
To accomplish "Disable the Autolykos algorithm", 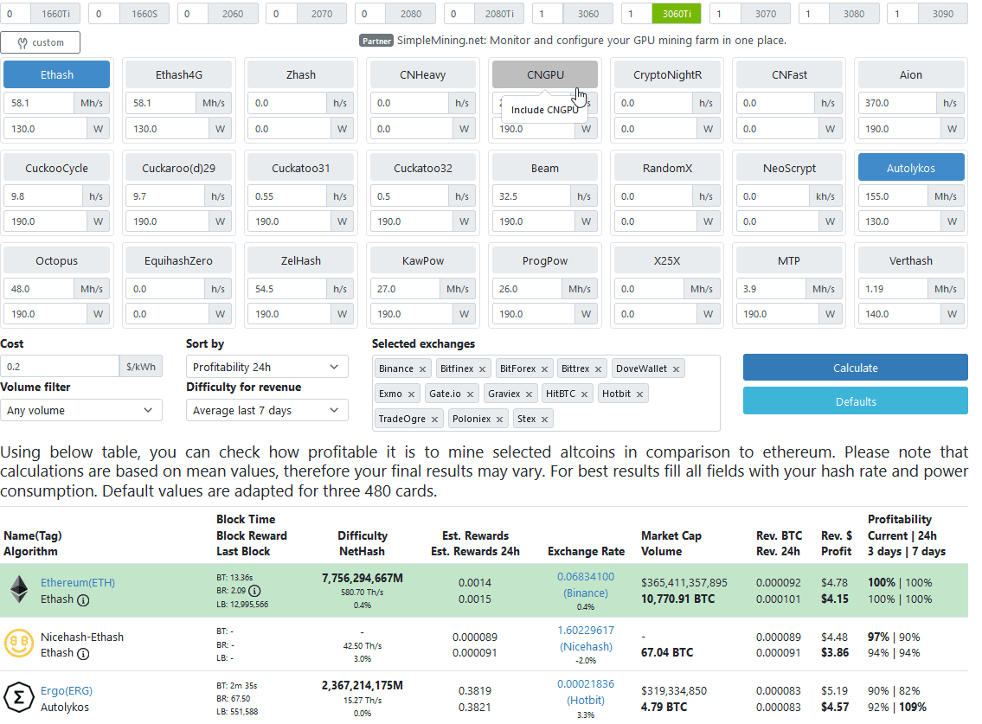I will point(910,168).
